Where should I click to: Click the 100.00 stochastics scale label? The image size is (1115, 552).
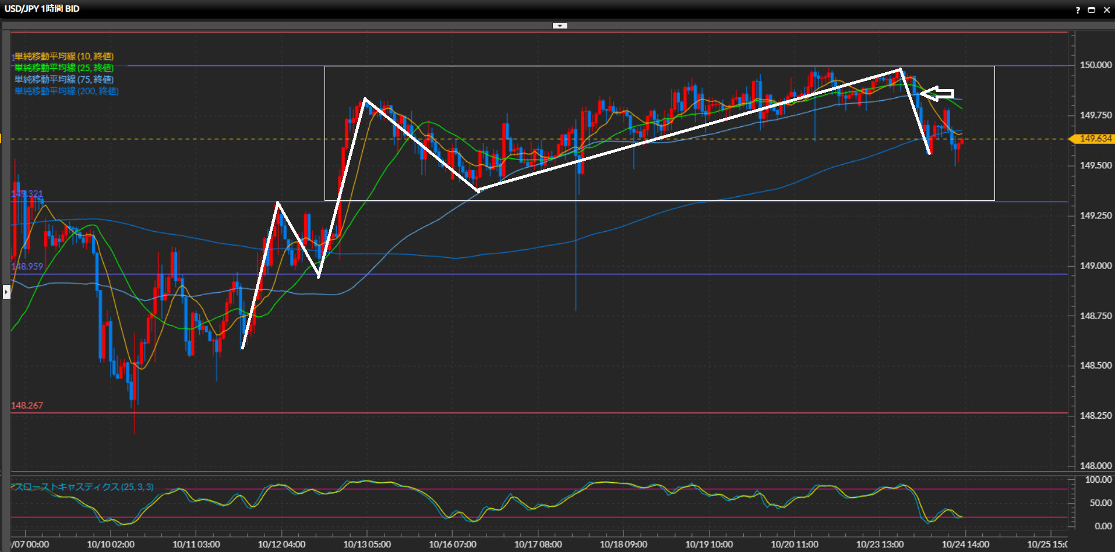click(1098, 480)
